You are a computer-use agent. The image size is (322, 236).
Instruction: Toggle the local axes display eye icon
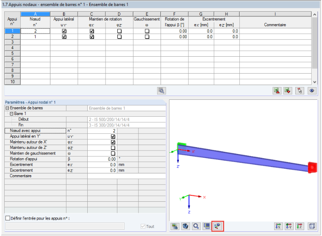(x=217, y=226)
